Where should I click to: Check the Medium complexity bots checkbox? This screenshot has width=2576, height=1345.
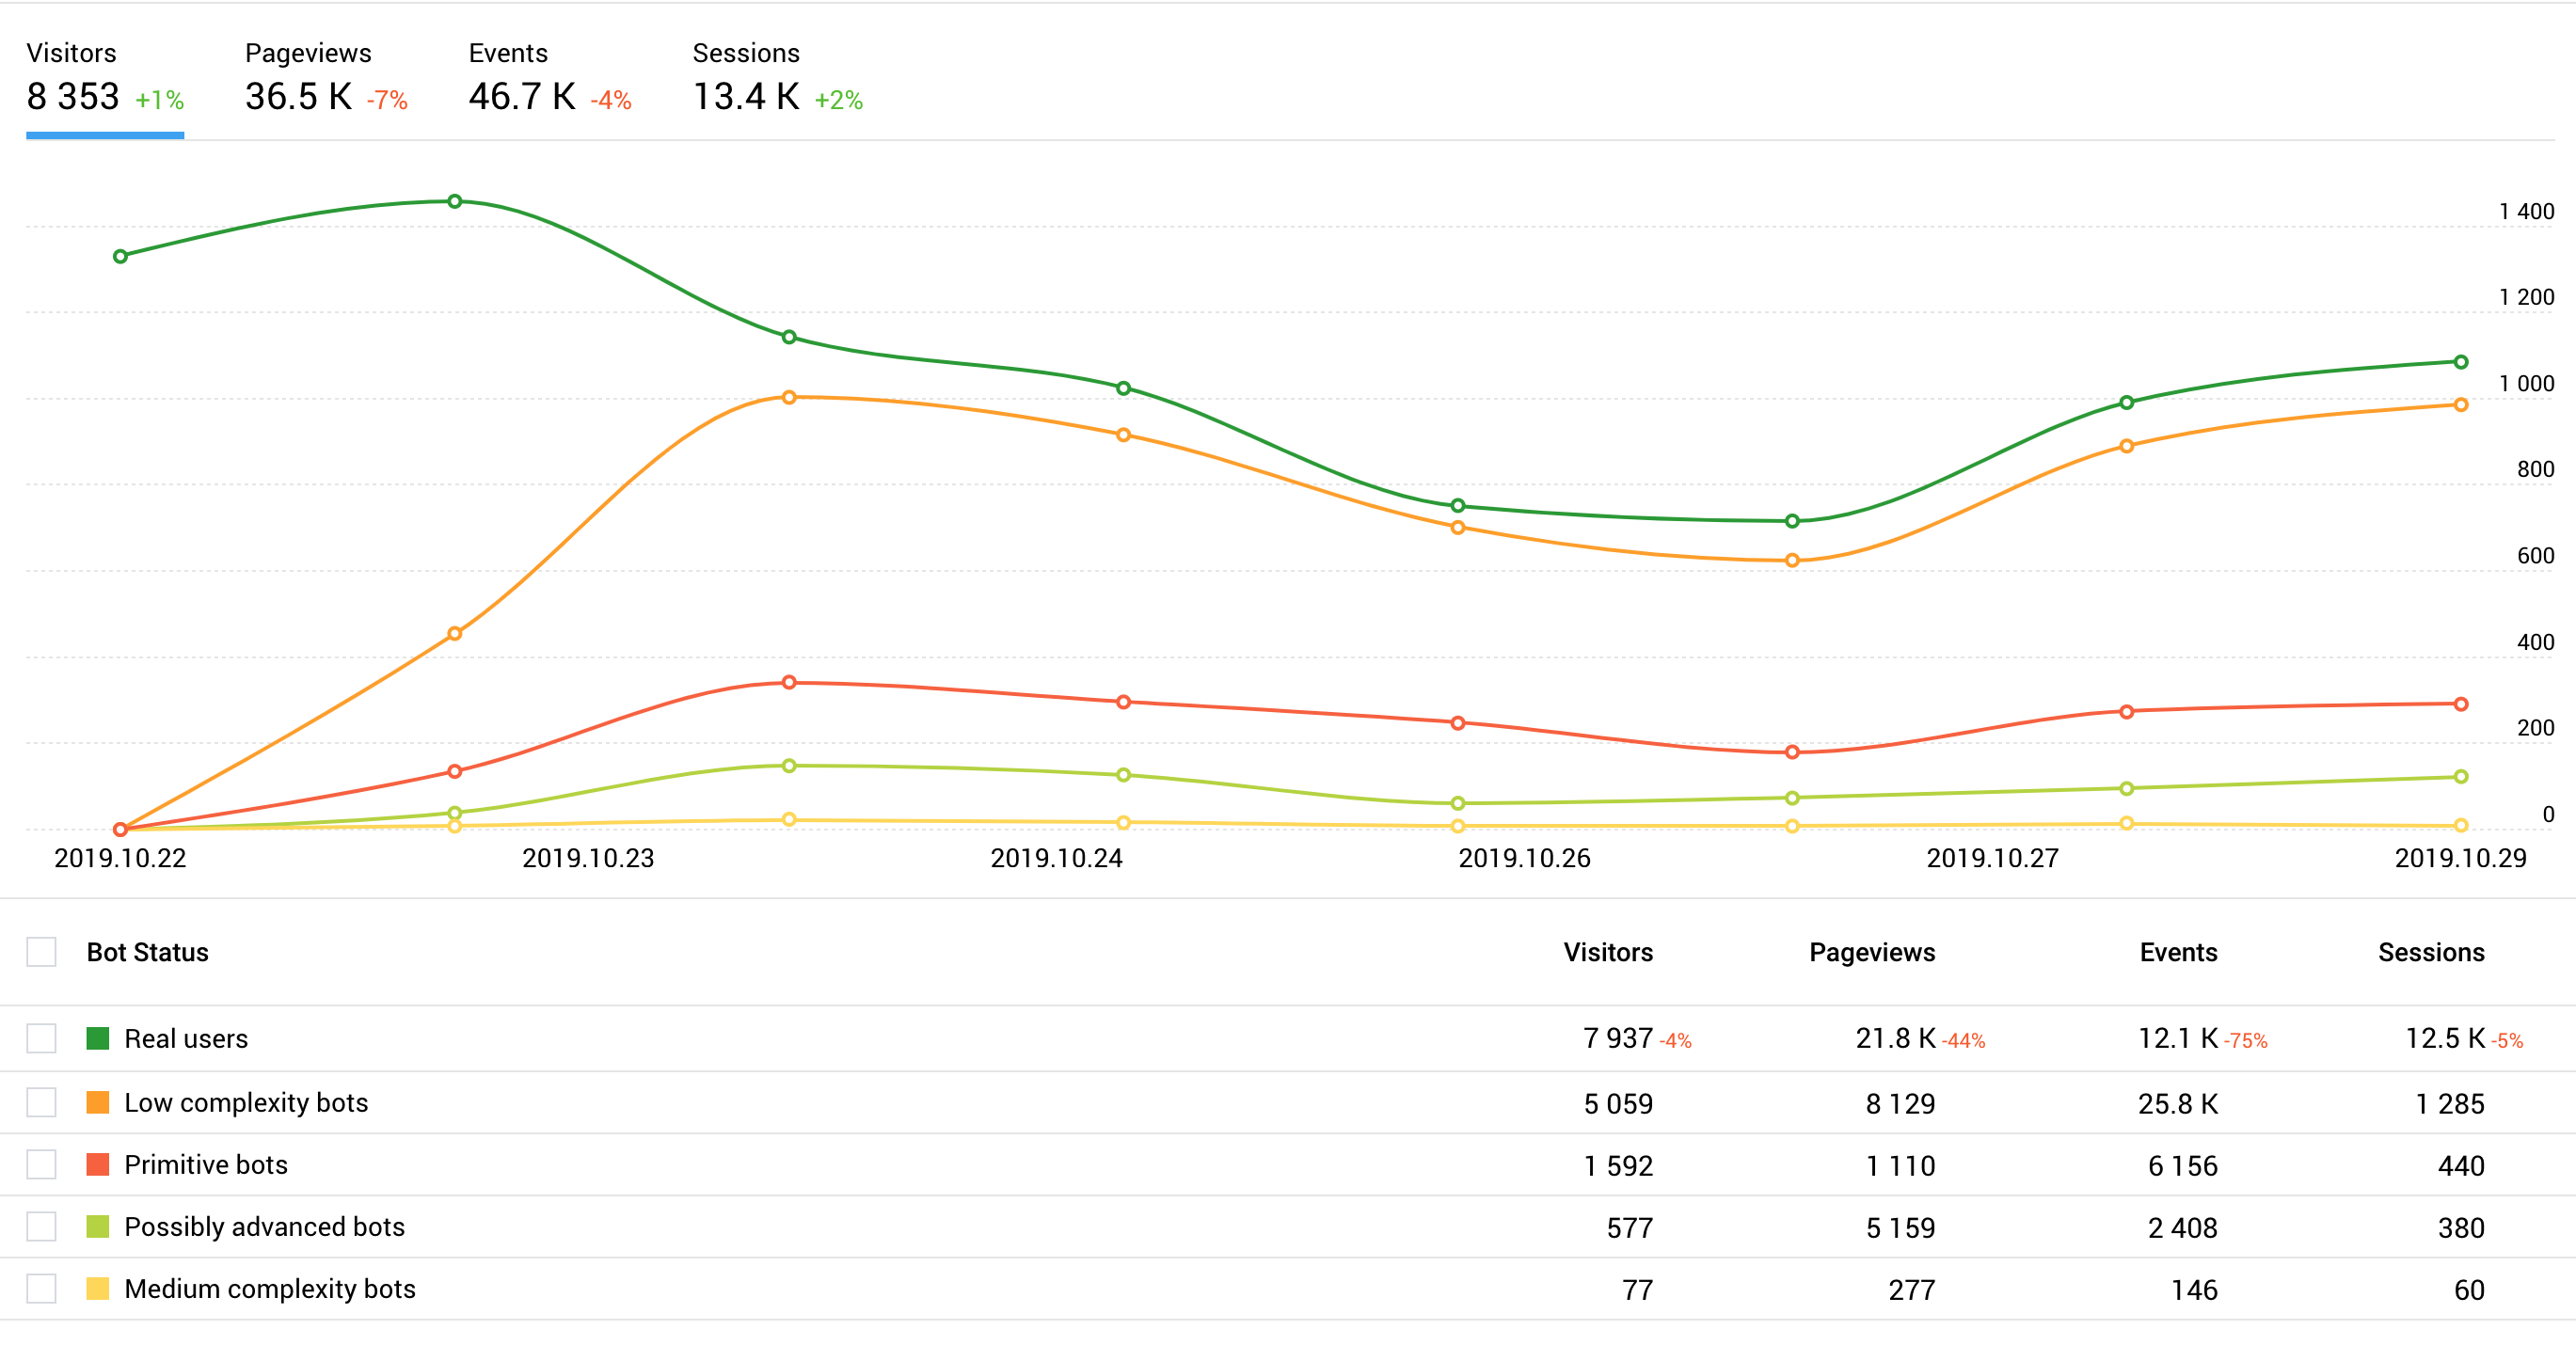(41, 1289)
